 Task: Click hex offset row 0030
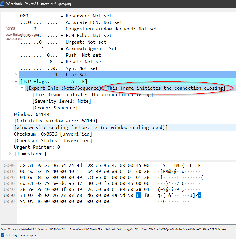(9, 183)
